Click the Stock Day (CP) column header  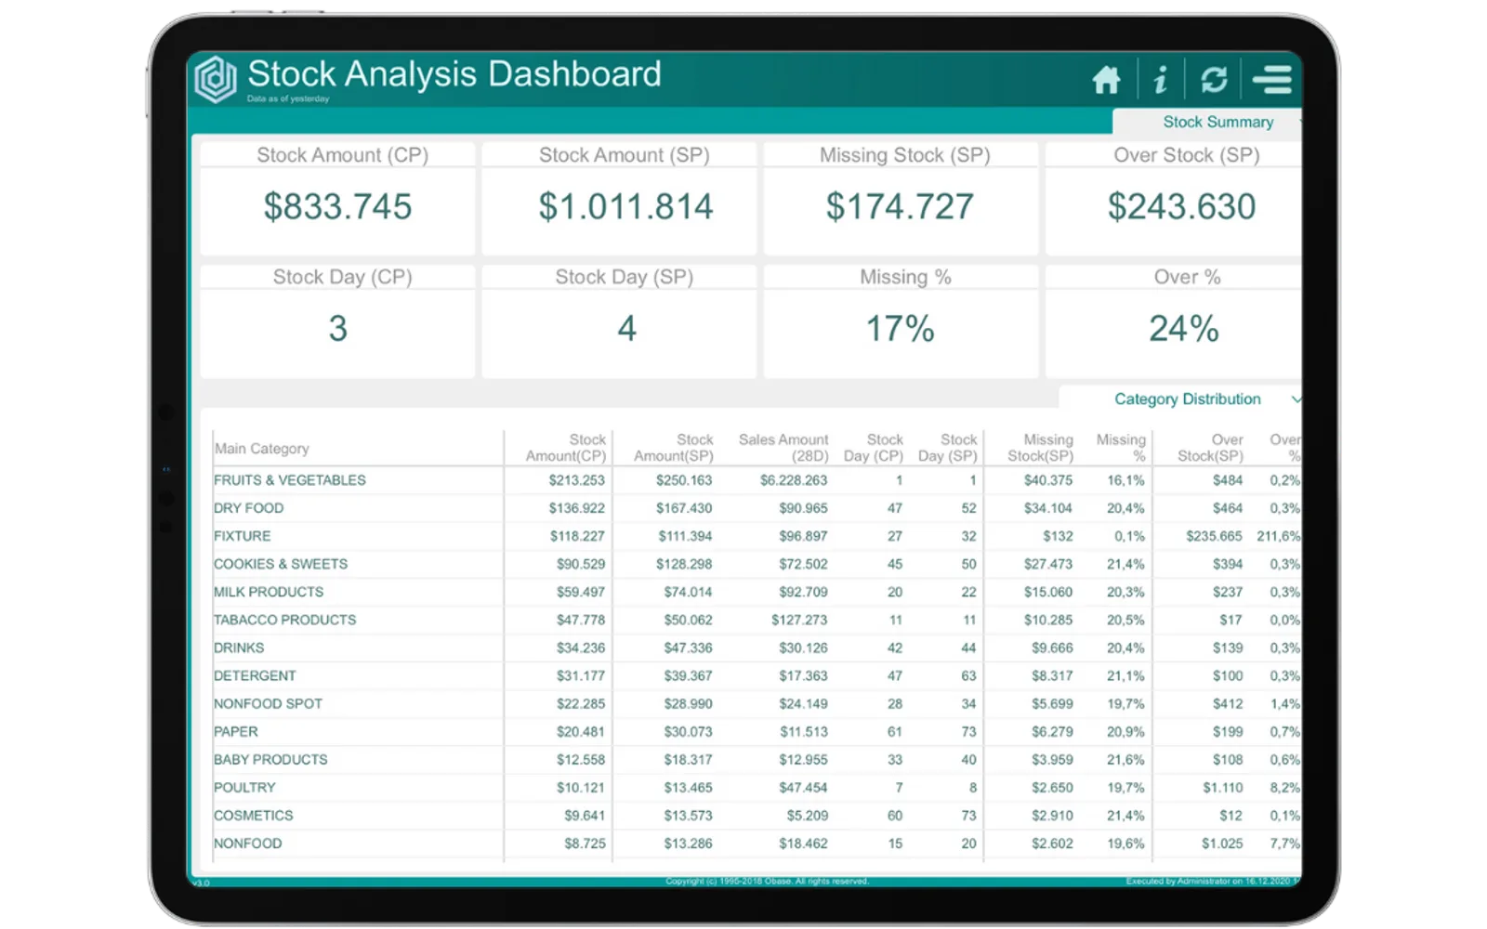(x=873, y=448)
